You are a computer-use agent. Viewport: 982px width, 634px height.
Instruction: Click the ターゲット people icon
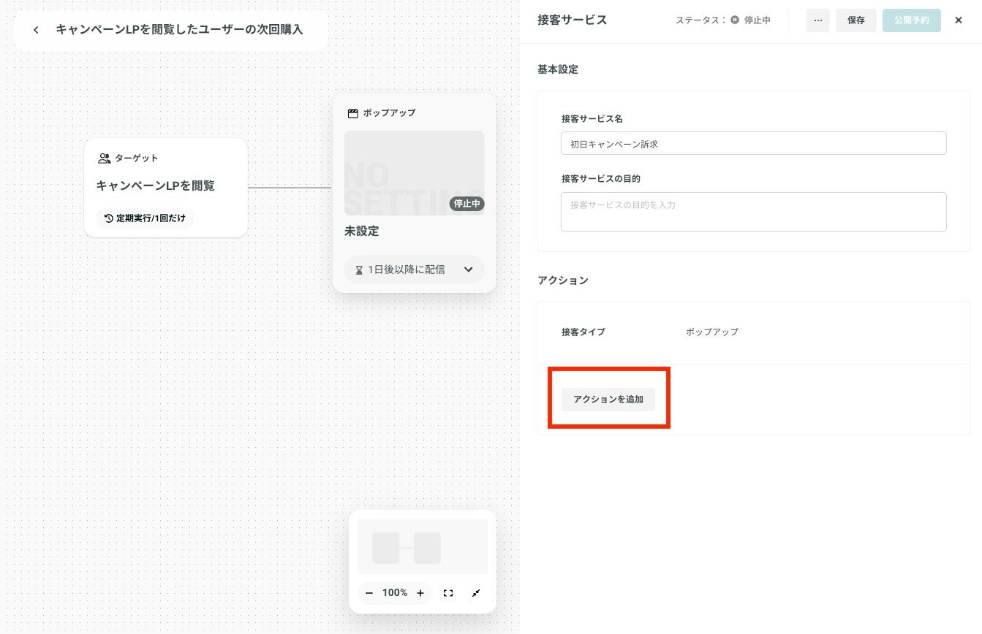(104, 158)
